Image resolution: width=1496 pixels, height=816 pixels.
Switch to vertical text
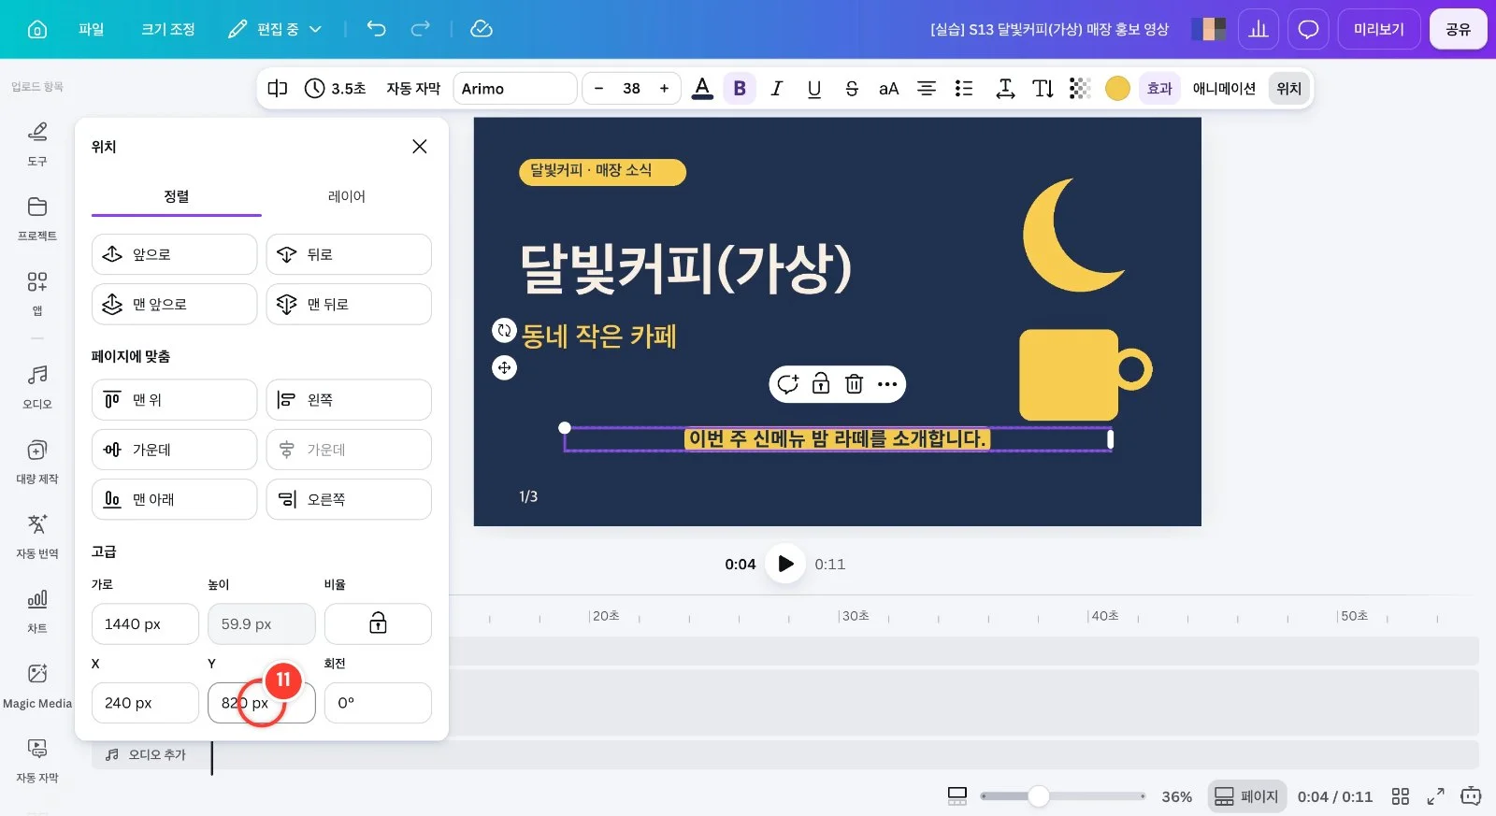coord(1043,89)
